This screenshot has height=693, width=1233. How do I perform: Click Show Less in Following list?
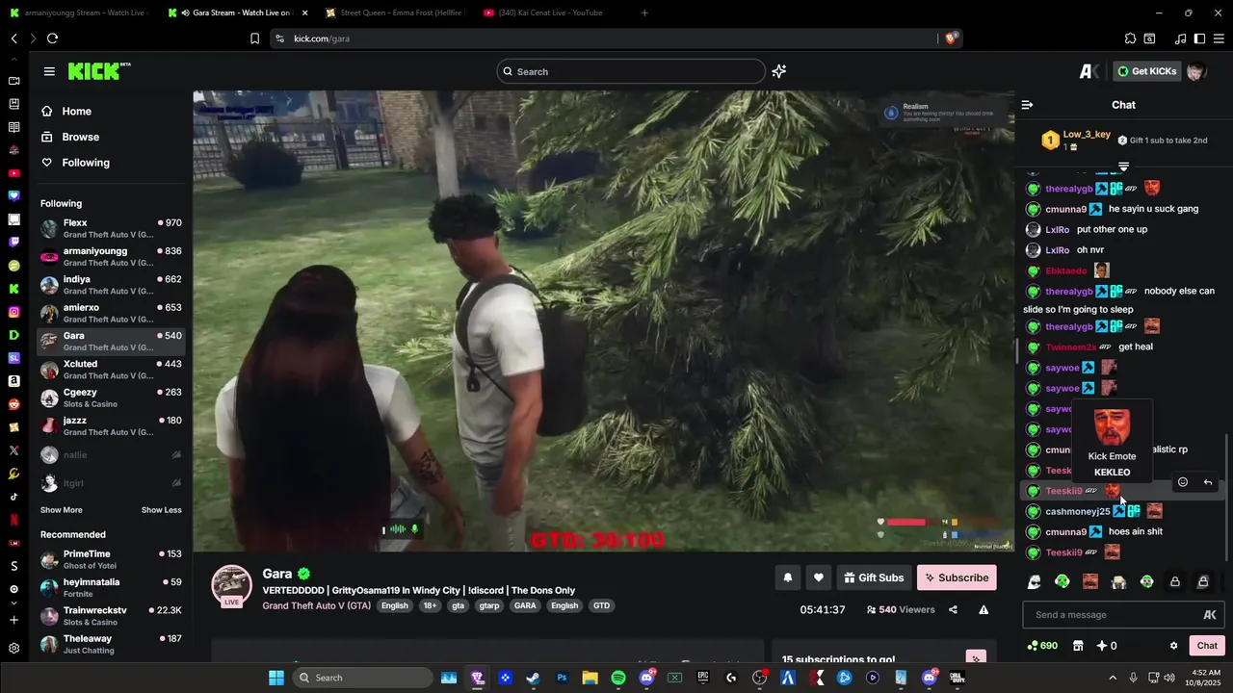(x=161, y=510)
